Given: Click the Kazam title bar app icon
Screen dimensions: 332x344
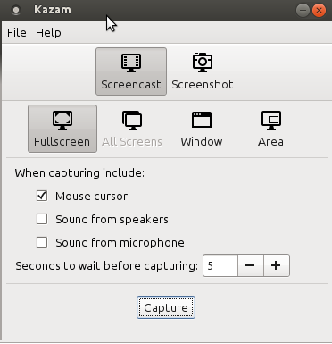Looking at the screenshot, I should 16,10.
